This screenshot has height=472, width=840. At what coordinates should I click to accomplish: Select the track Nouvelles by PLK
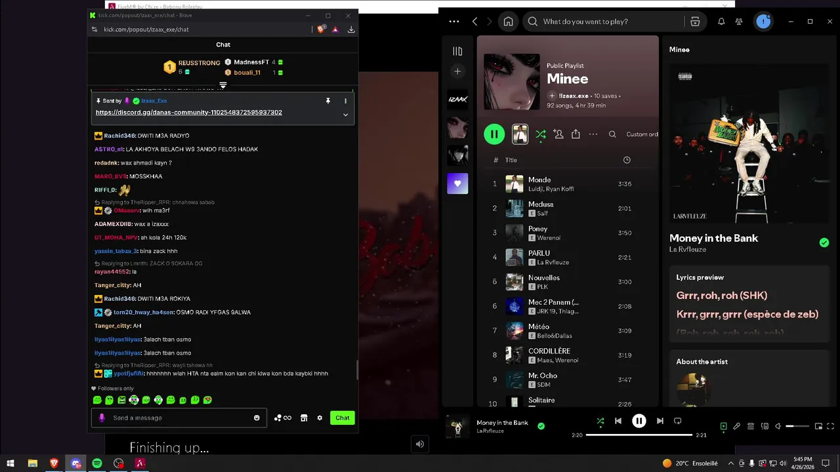pyautogui.click(x=569, y=282)
